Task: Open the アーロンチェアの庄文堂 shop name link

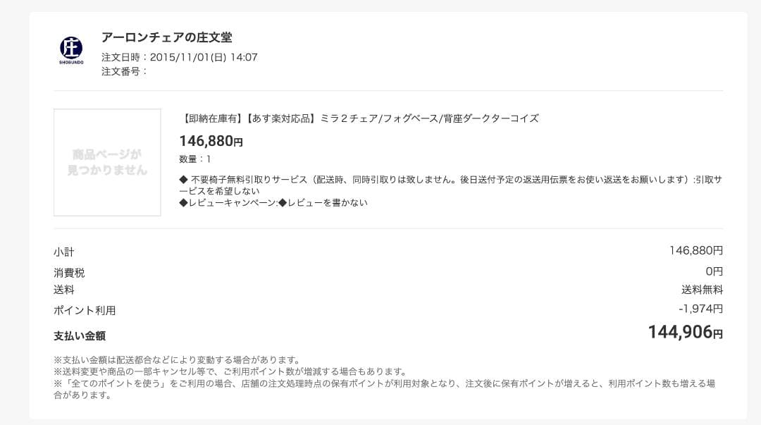Action: [166, 37]
